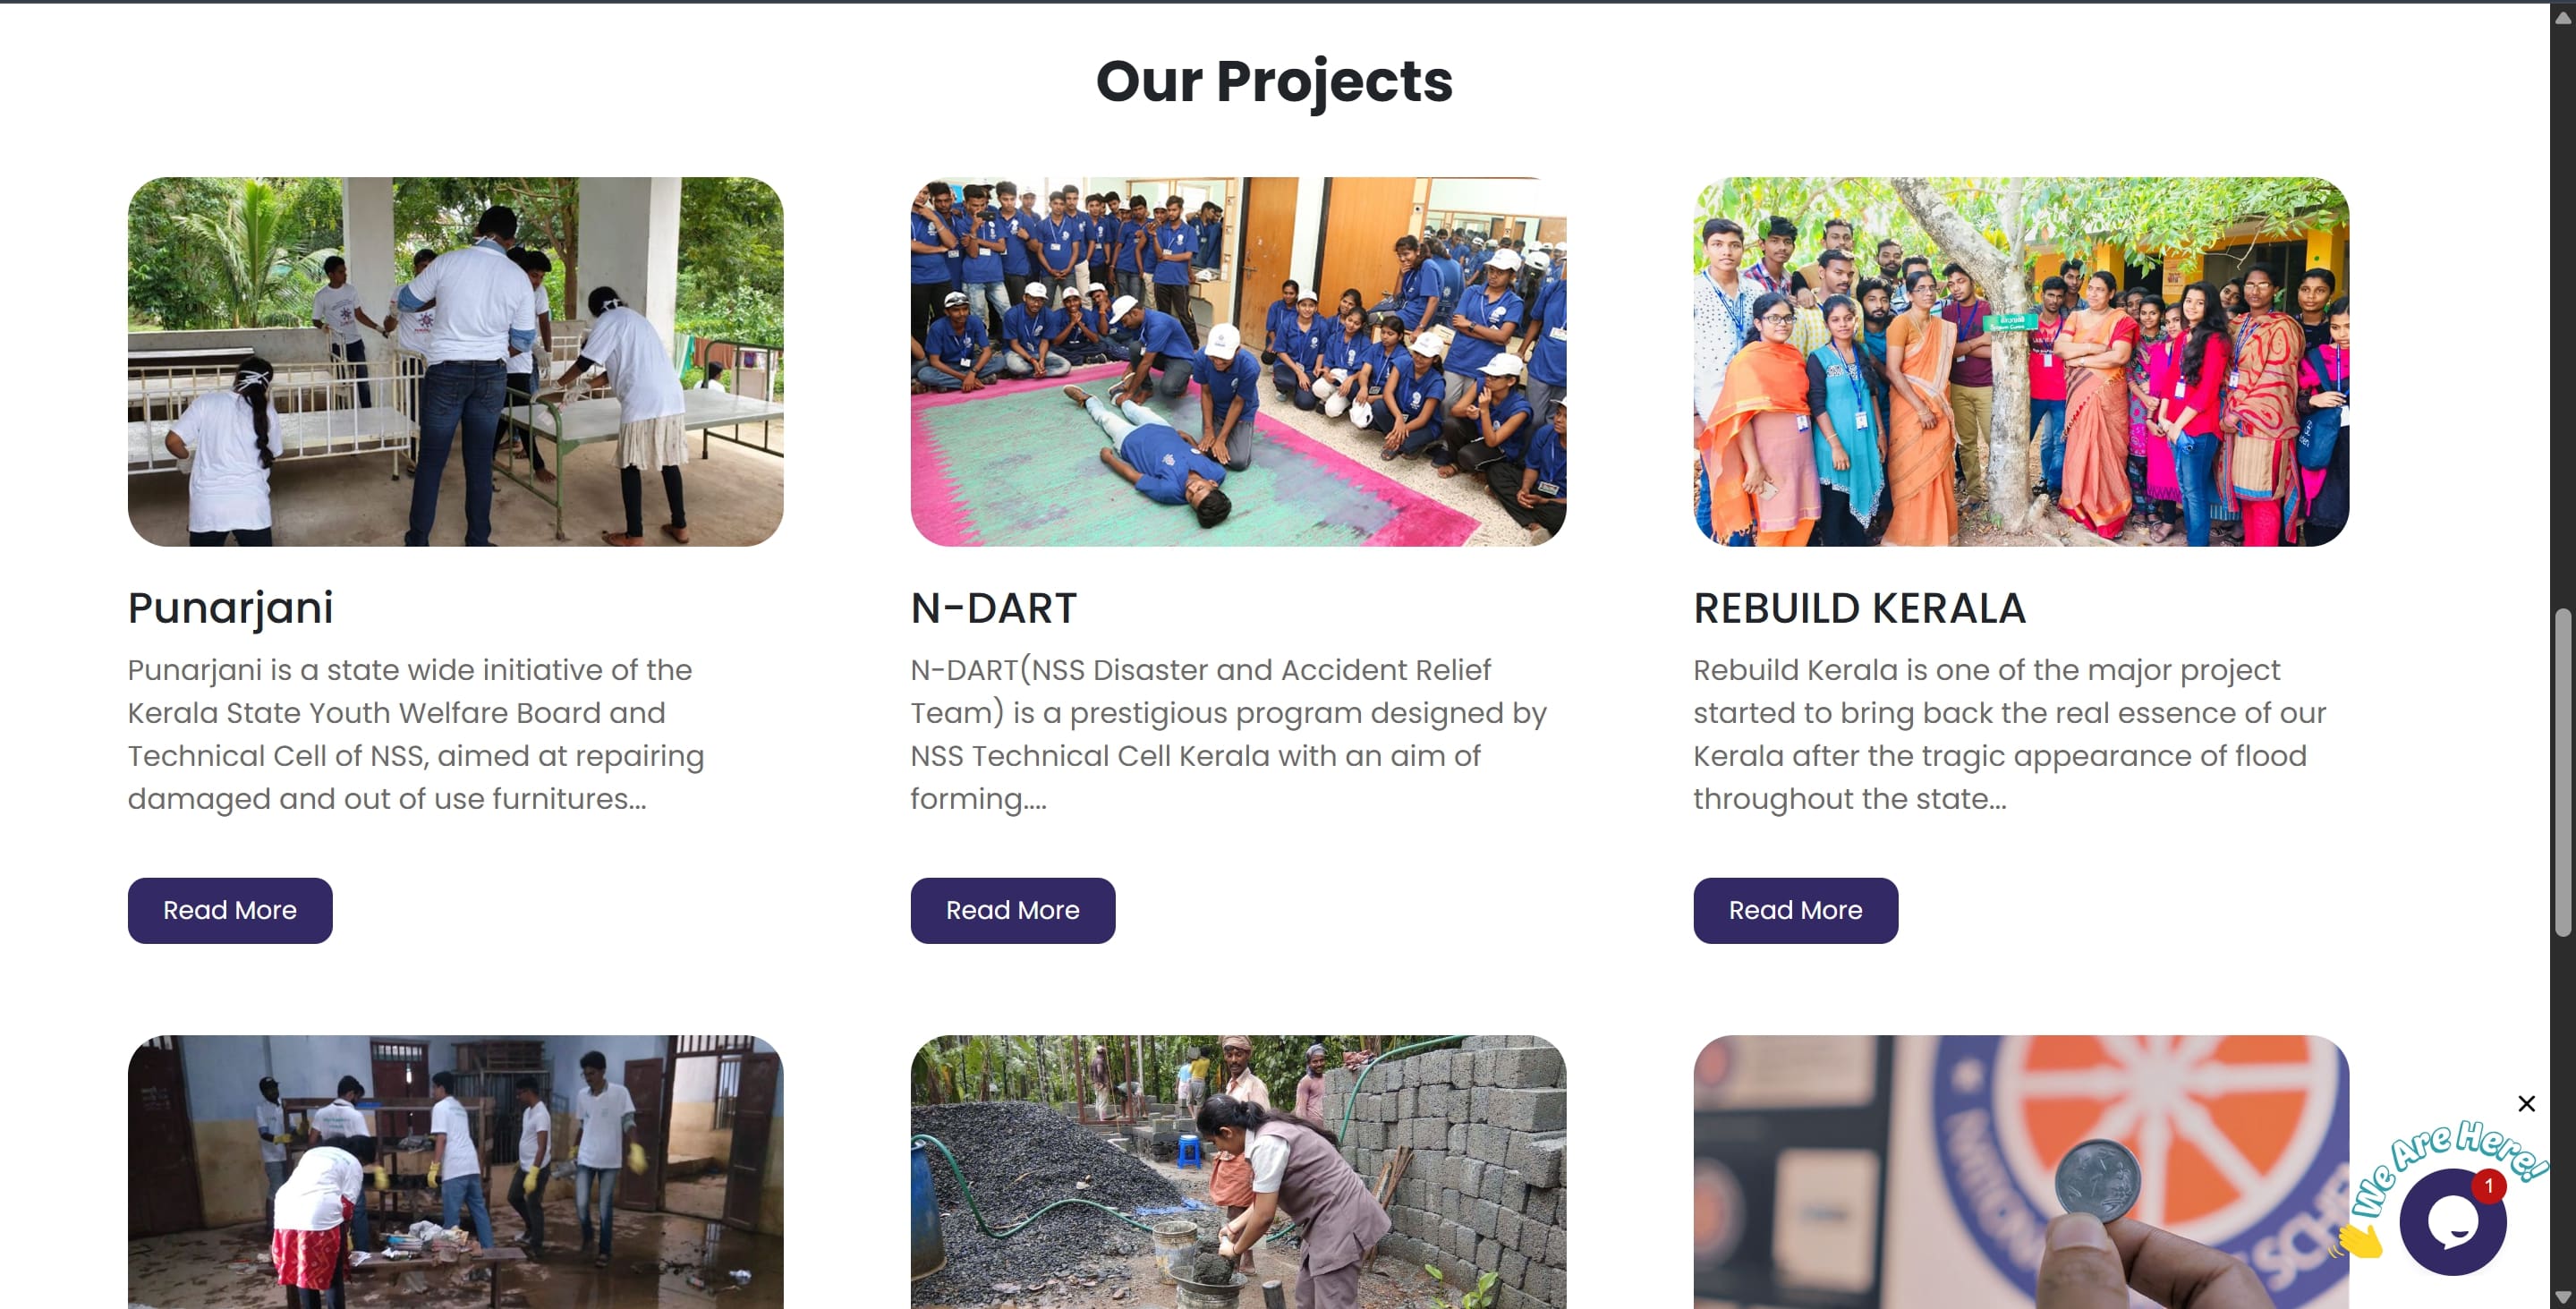2576x1309 pixels.
Task: Click the scrollbar down arrow
Action: [x=2562, y=1297]
